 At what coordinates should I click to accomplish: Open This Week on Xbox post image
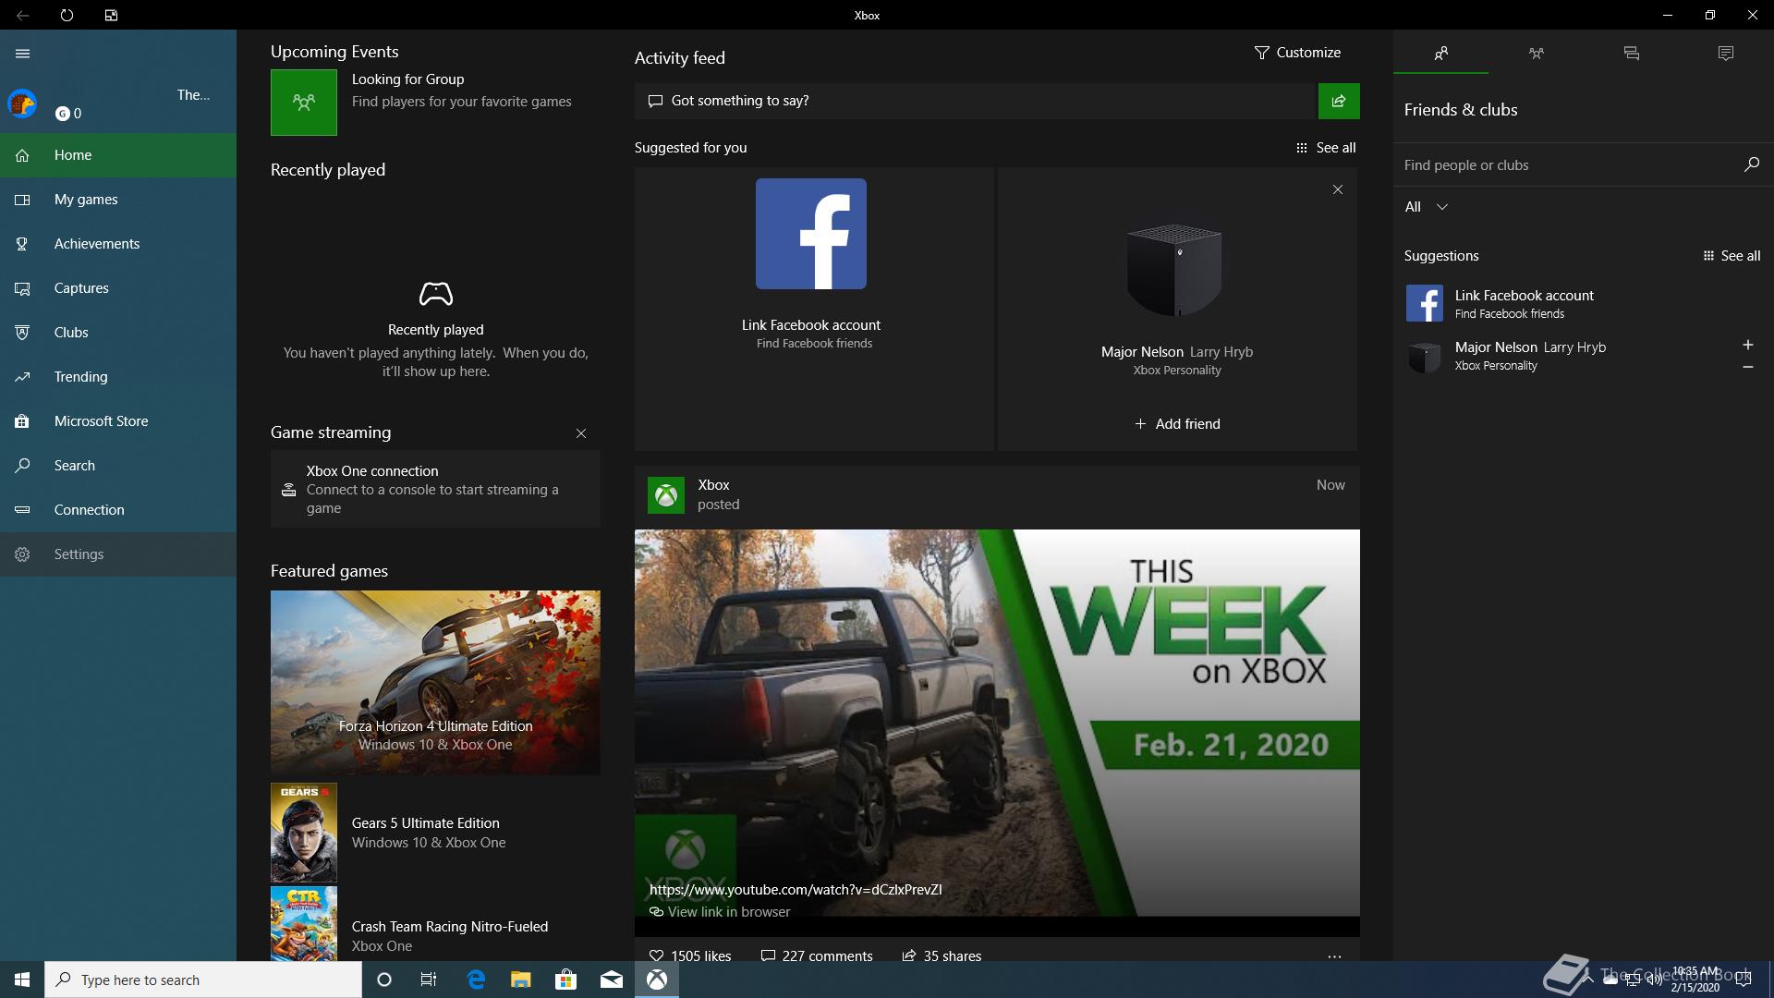click(997, 723)
